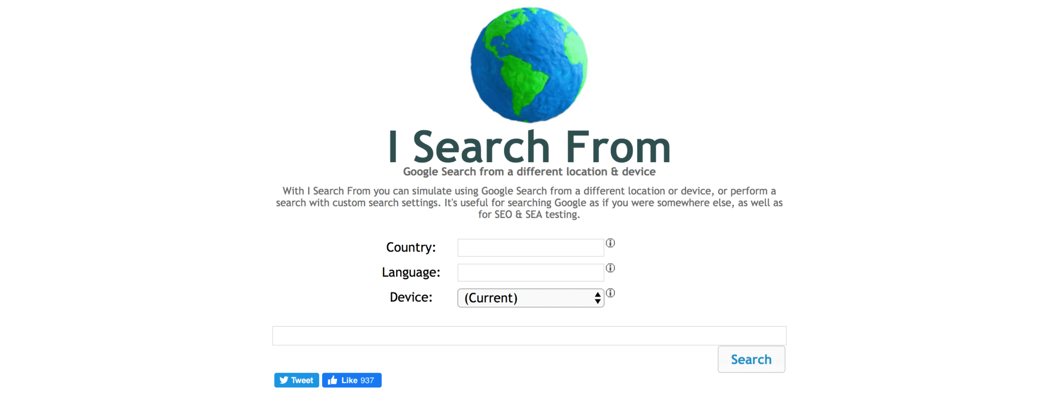Click the Country: label
The image size is (1059, 411).
[411, 247]
